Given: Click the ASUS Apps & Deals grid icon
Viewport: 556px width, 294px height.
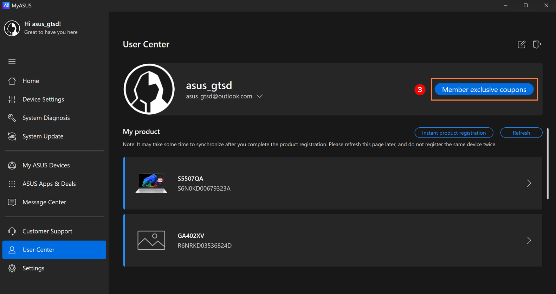Looking at the screenshot, I should tap(12, 184).
